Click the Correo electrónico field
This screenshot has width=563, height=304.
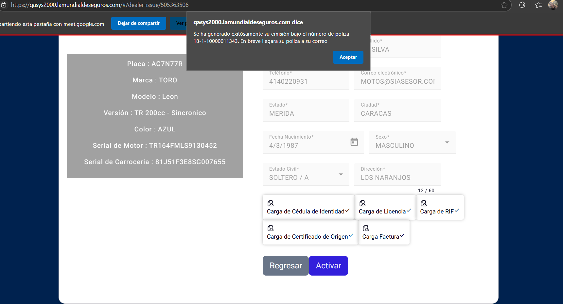click(397, 81)
